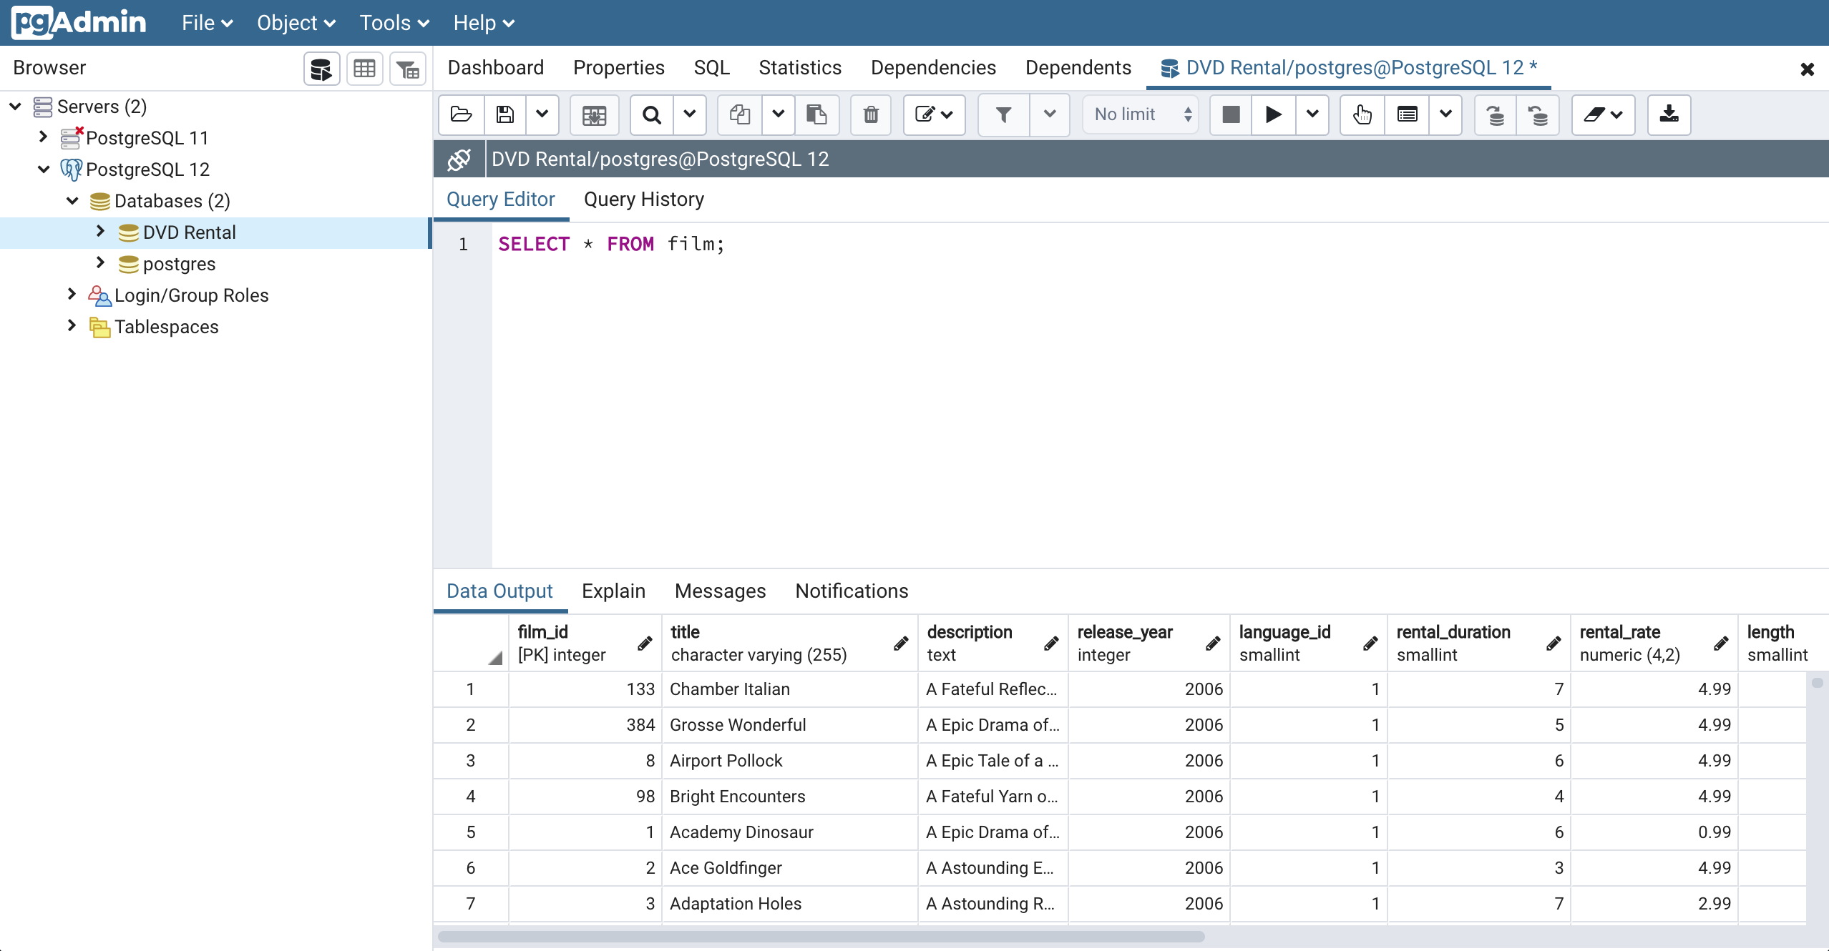Viewport: 1829px width, 951px height.
Task: Click the Execute/Run query button
Action: pyautogui.click(x=1274, y=115)
